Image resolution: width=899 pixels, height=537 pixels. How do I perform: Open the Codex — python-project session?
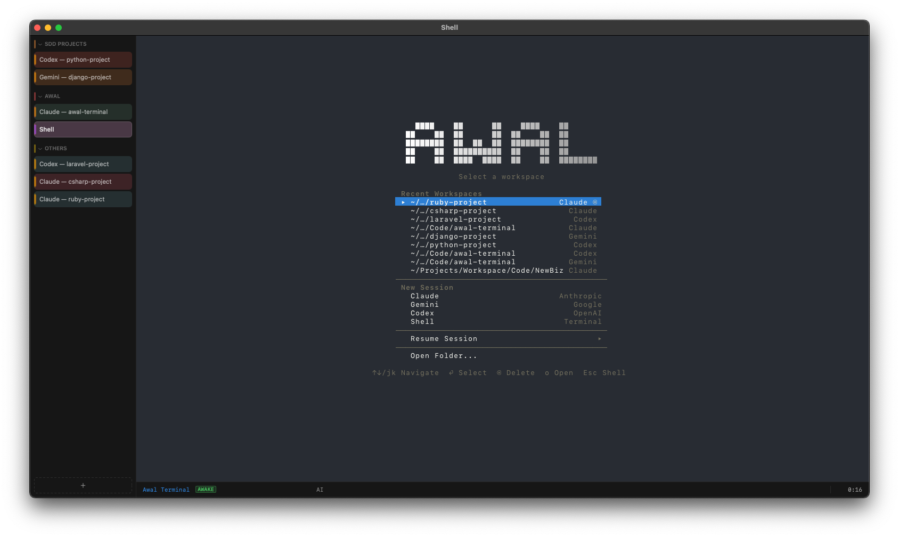tap(83, 60)
